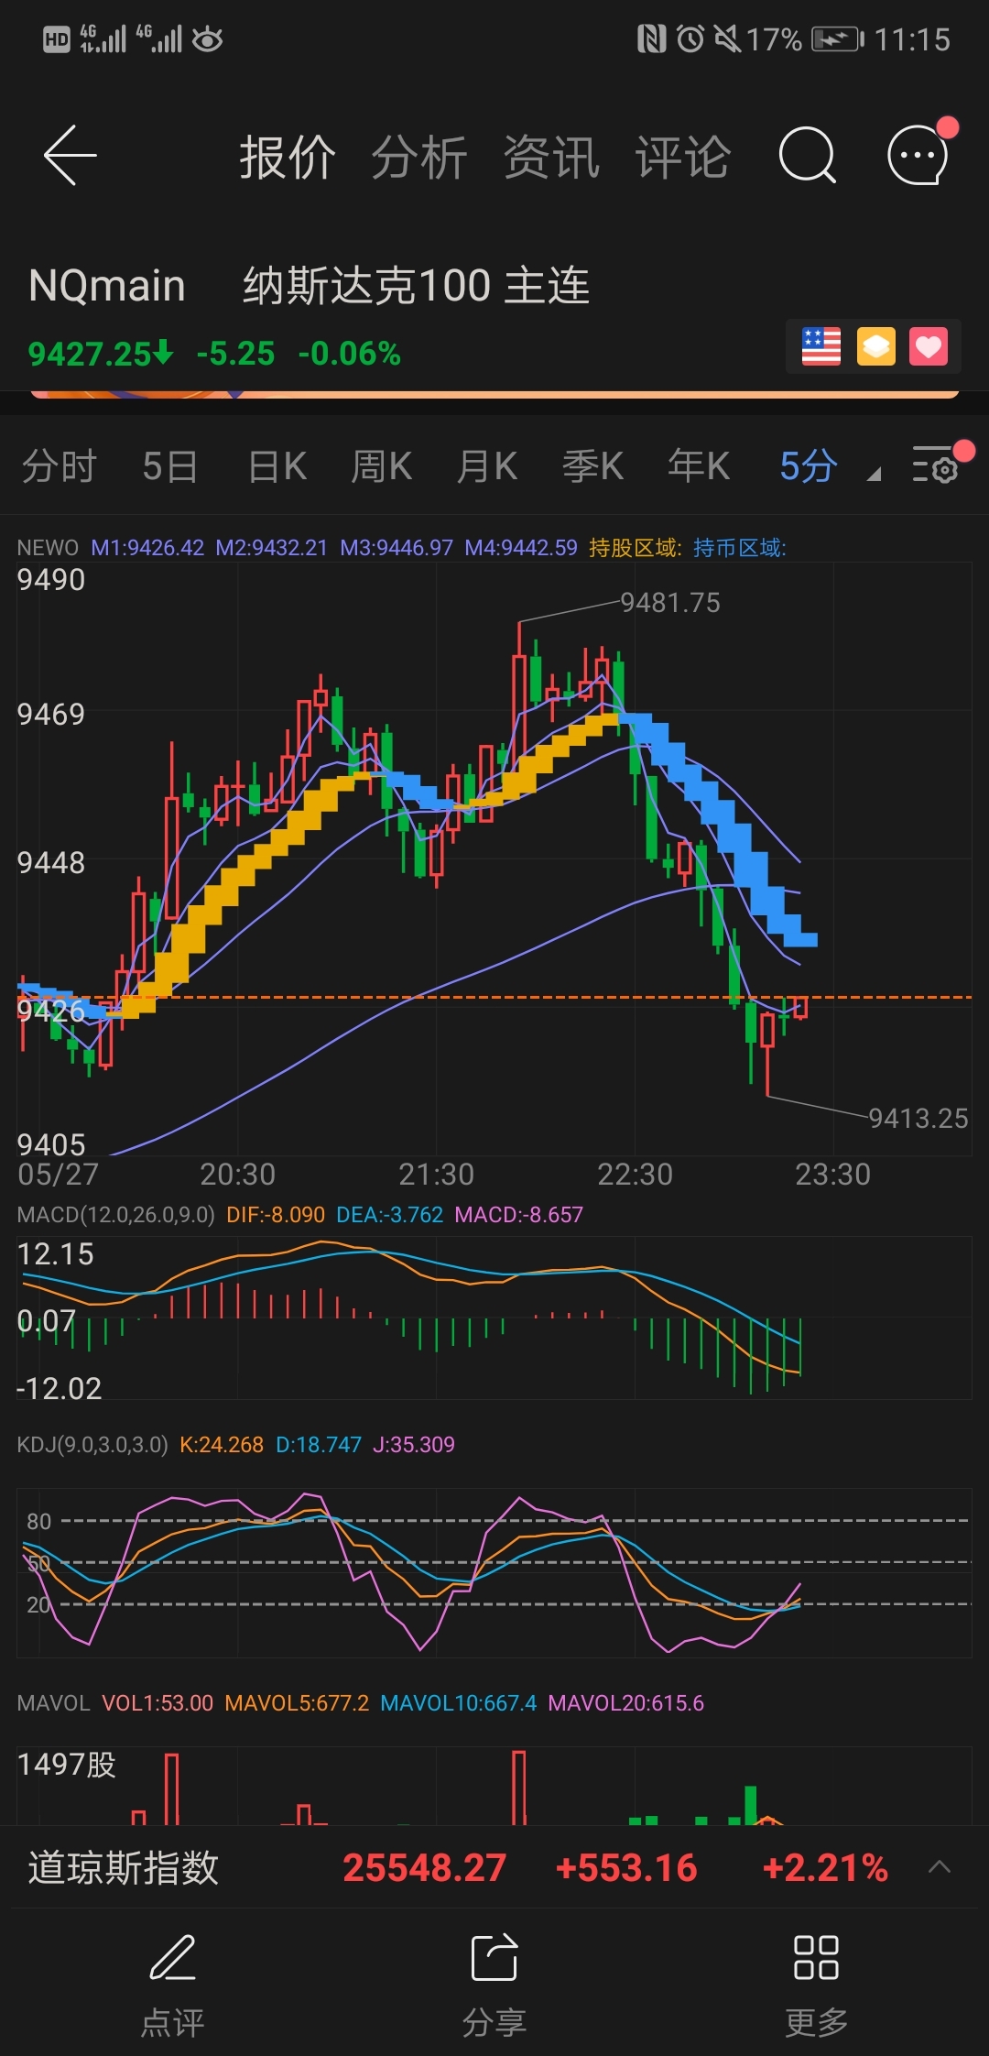Image resolution: width=989 pixels, height=2056 pixels.
Task: Tap the MAVOL indicator label
Action: point(53,1703)
